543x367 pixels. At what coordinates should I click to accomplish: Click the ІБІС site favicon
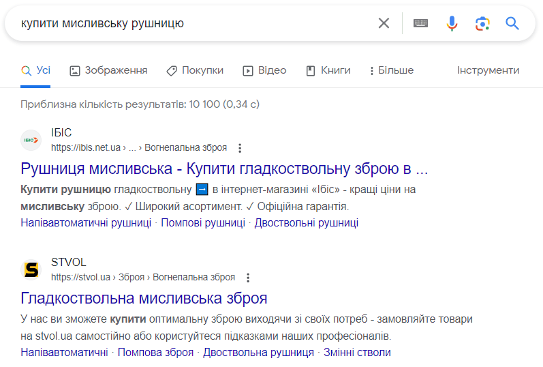pos(31,140)
